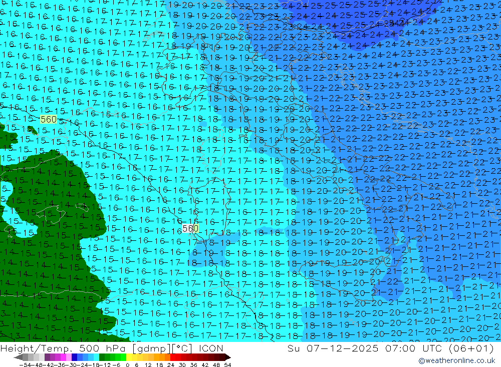Click the gray left arrow of color scale
Viewport: 501px width, 367px height.
[18, 357]
